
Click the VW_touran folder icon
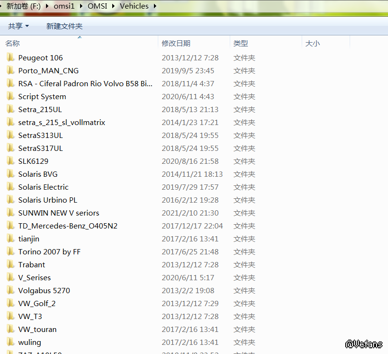(11, 329)
